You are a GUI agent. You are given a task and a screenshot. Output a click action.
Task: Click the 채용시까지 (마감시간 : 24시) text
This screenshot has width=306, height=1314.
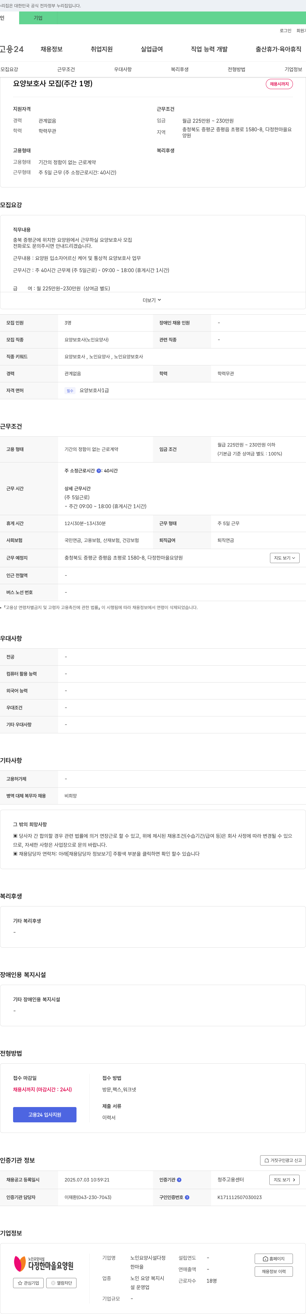tap(42, 1089)
